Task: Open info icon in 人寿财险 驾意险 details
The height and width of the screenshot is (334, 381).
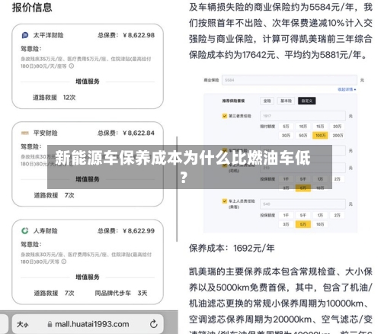Action: 64,262
